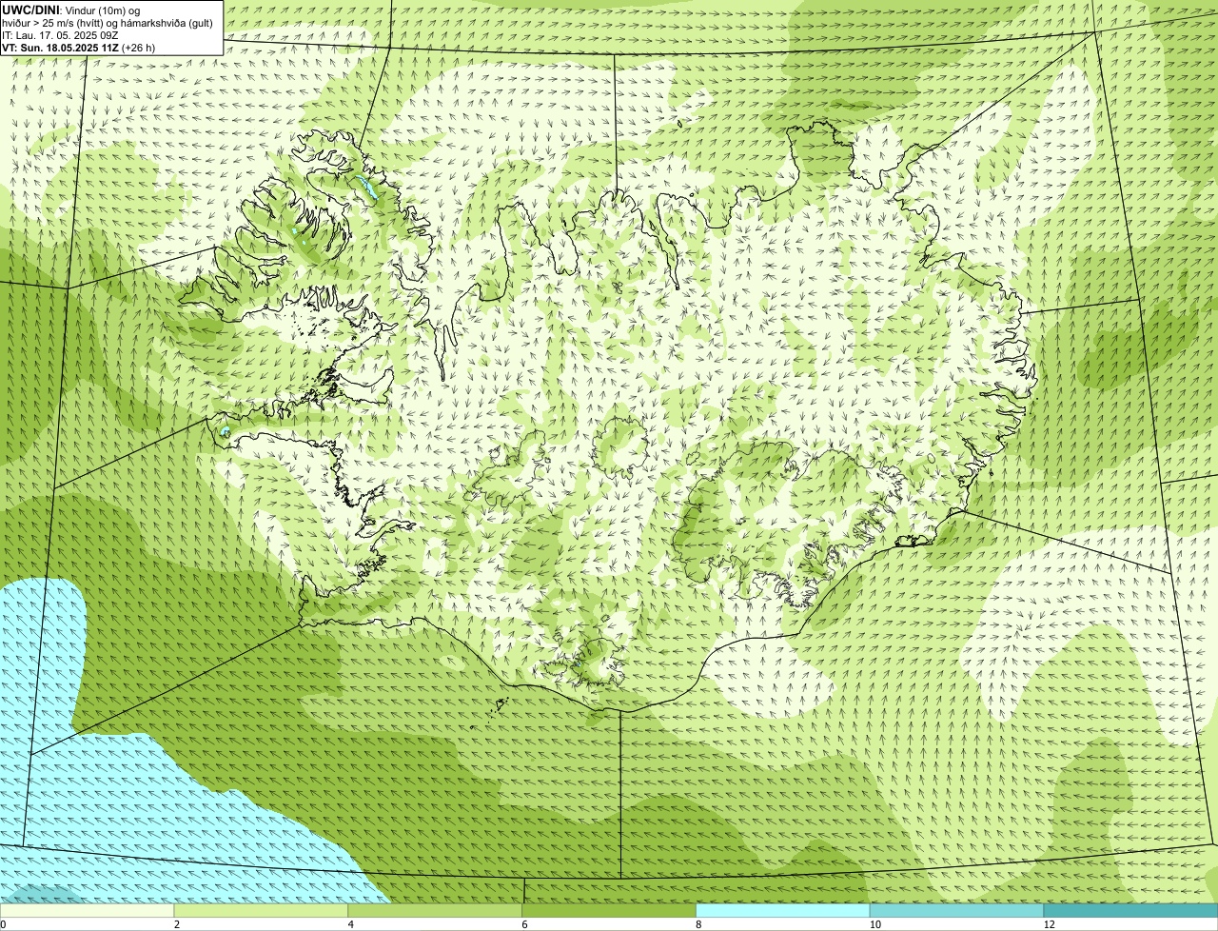Click the 'UWC/DINI: Vindur (10m) og' title line
The width and height of the screenshot is (1218, 931).
click(71, 10)
